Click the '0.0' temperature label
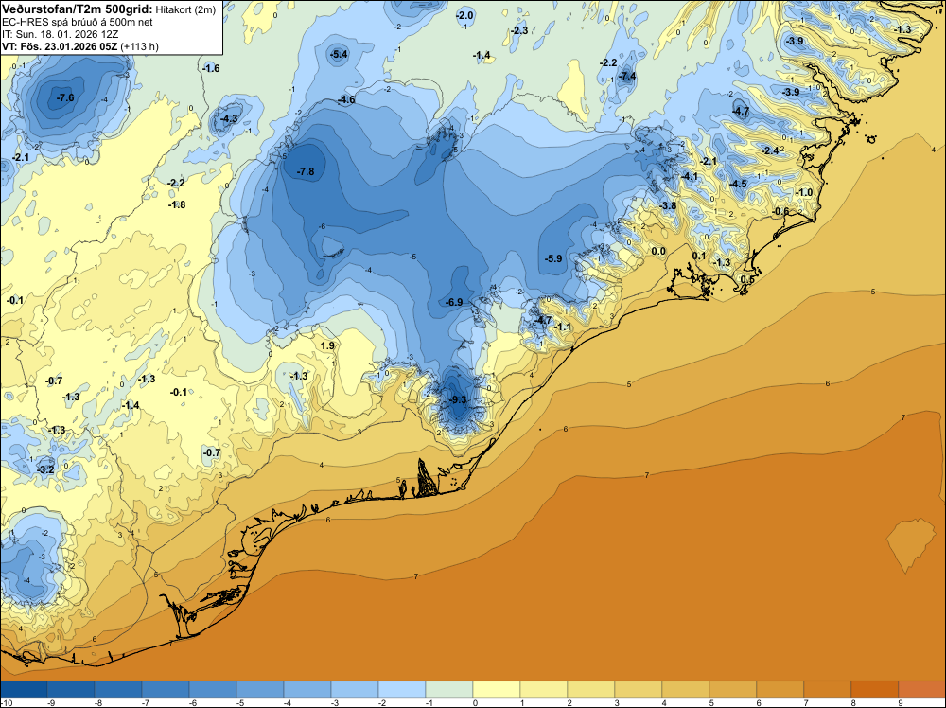Image resolution: width=946 pixels, height=708 pixels. click(658, 251)
